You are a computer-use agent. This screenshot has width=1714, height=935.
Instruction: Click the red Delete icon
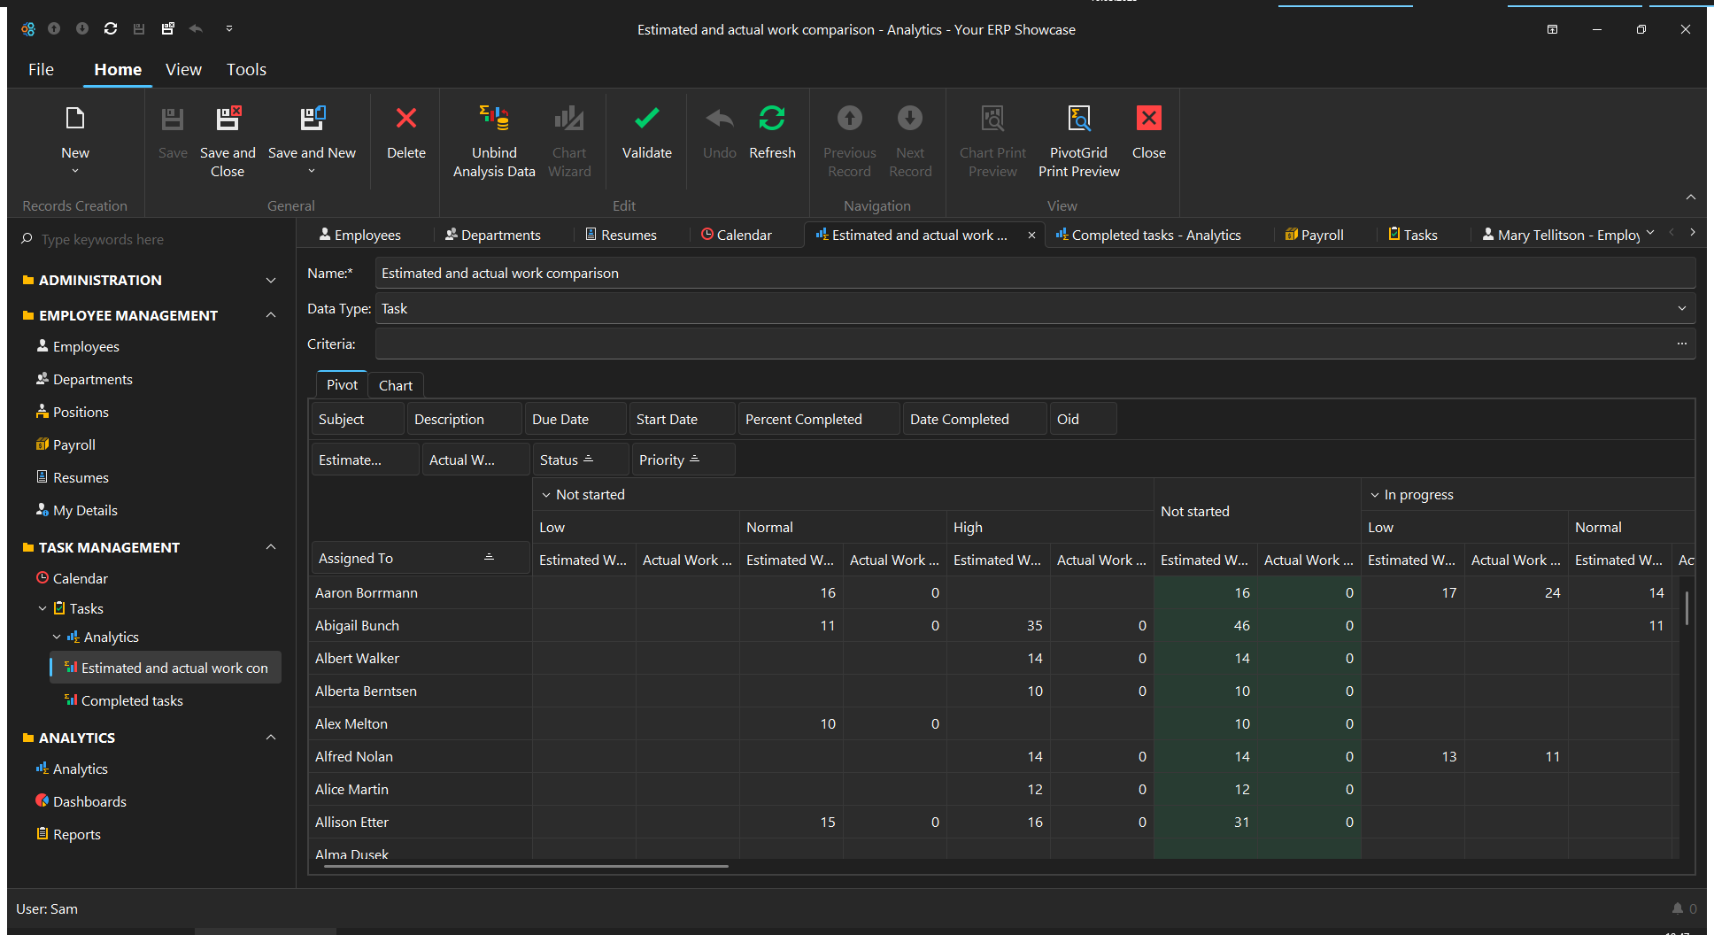406,119
